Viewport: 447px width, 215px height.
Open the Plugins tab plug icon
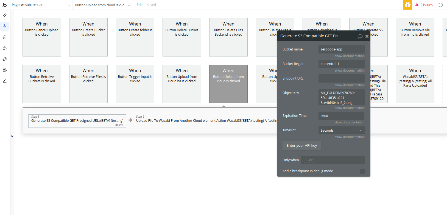pyautogui.click(x=5, y=59)
